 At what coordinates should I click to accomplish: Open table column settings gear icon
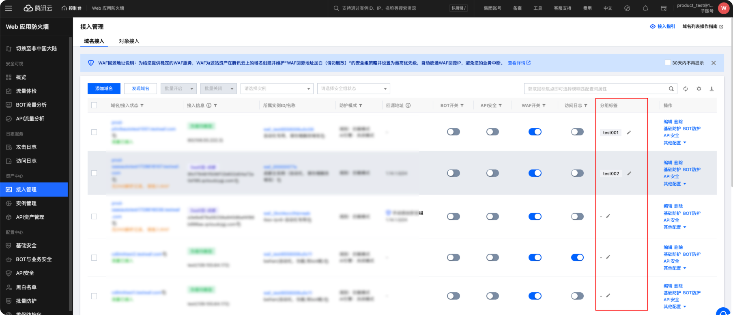(x=699, y=89)
